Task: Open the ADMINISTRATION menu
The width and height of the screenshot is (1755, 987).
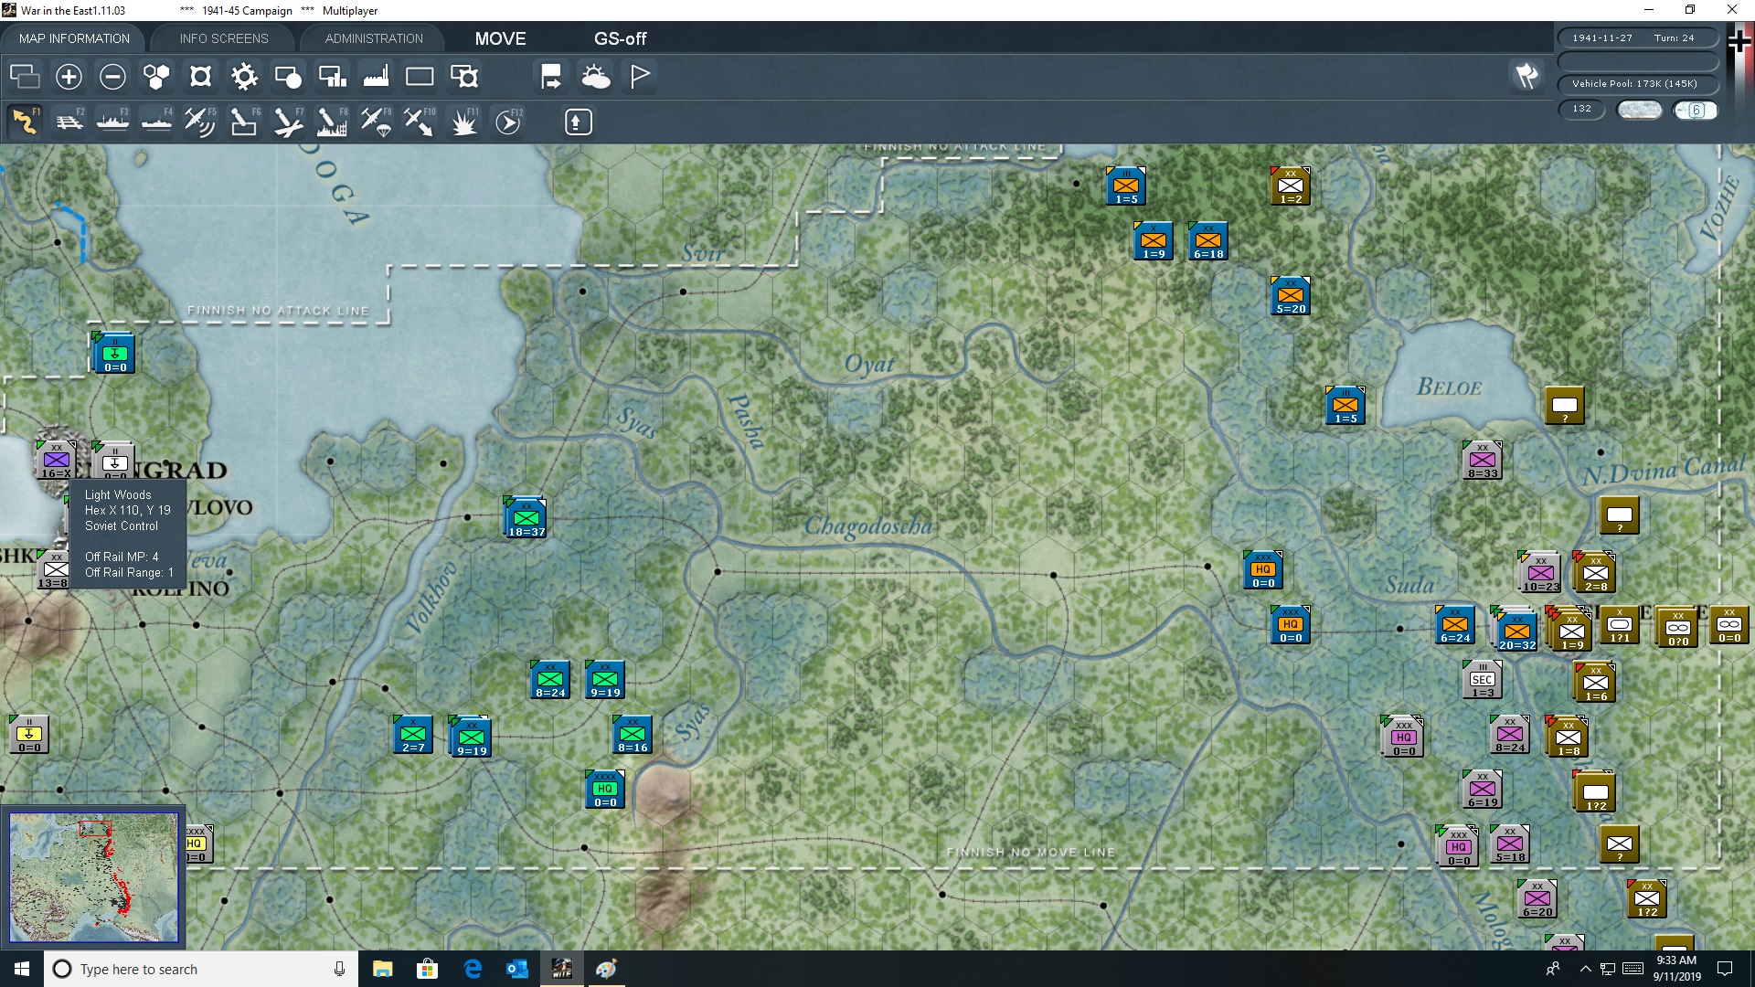Action: pyautogui.click(x=372, y=38)
